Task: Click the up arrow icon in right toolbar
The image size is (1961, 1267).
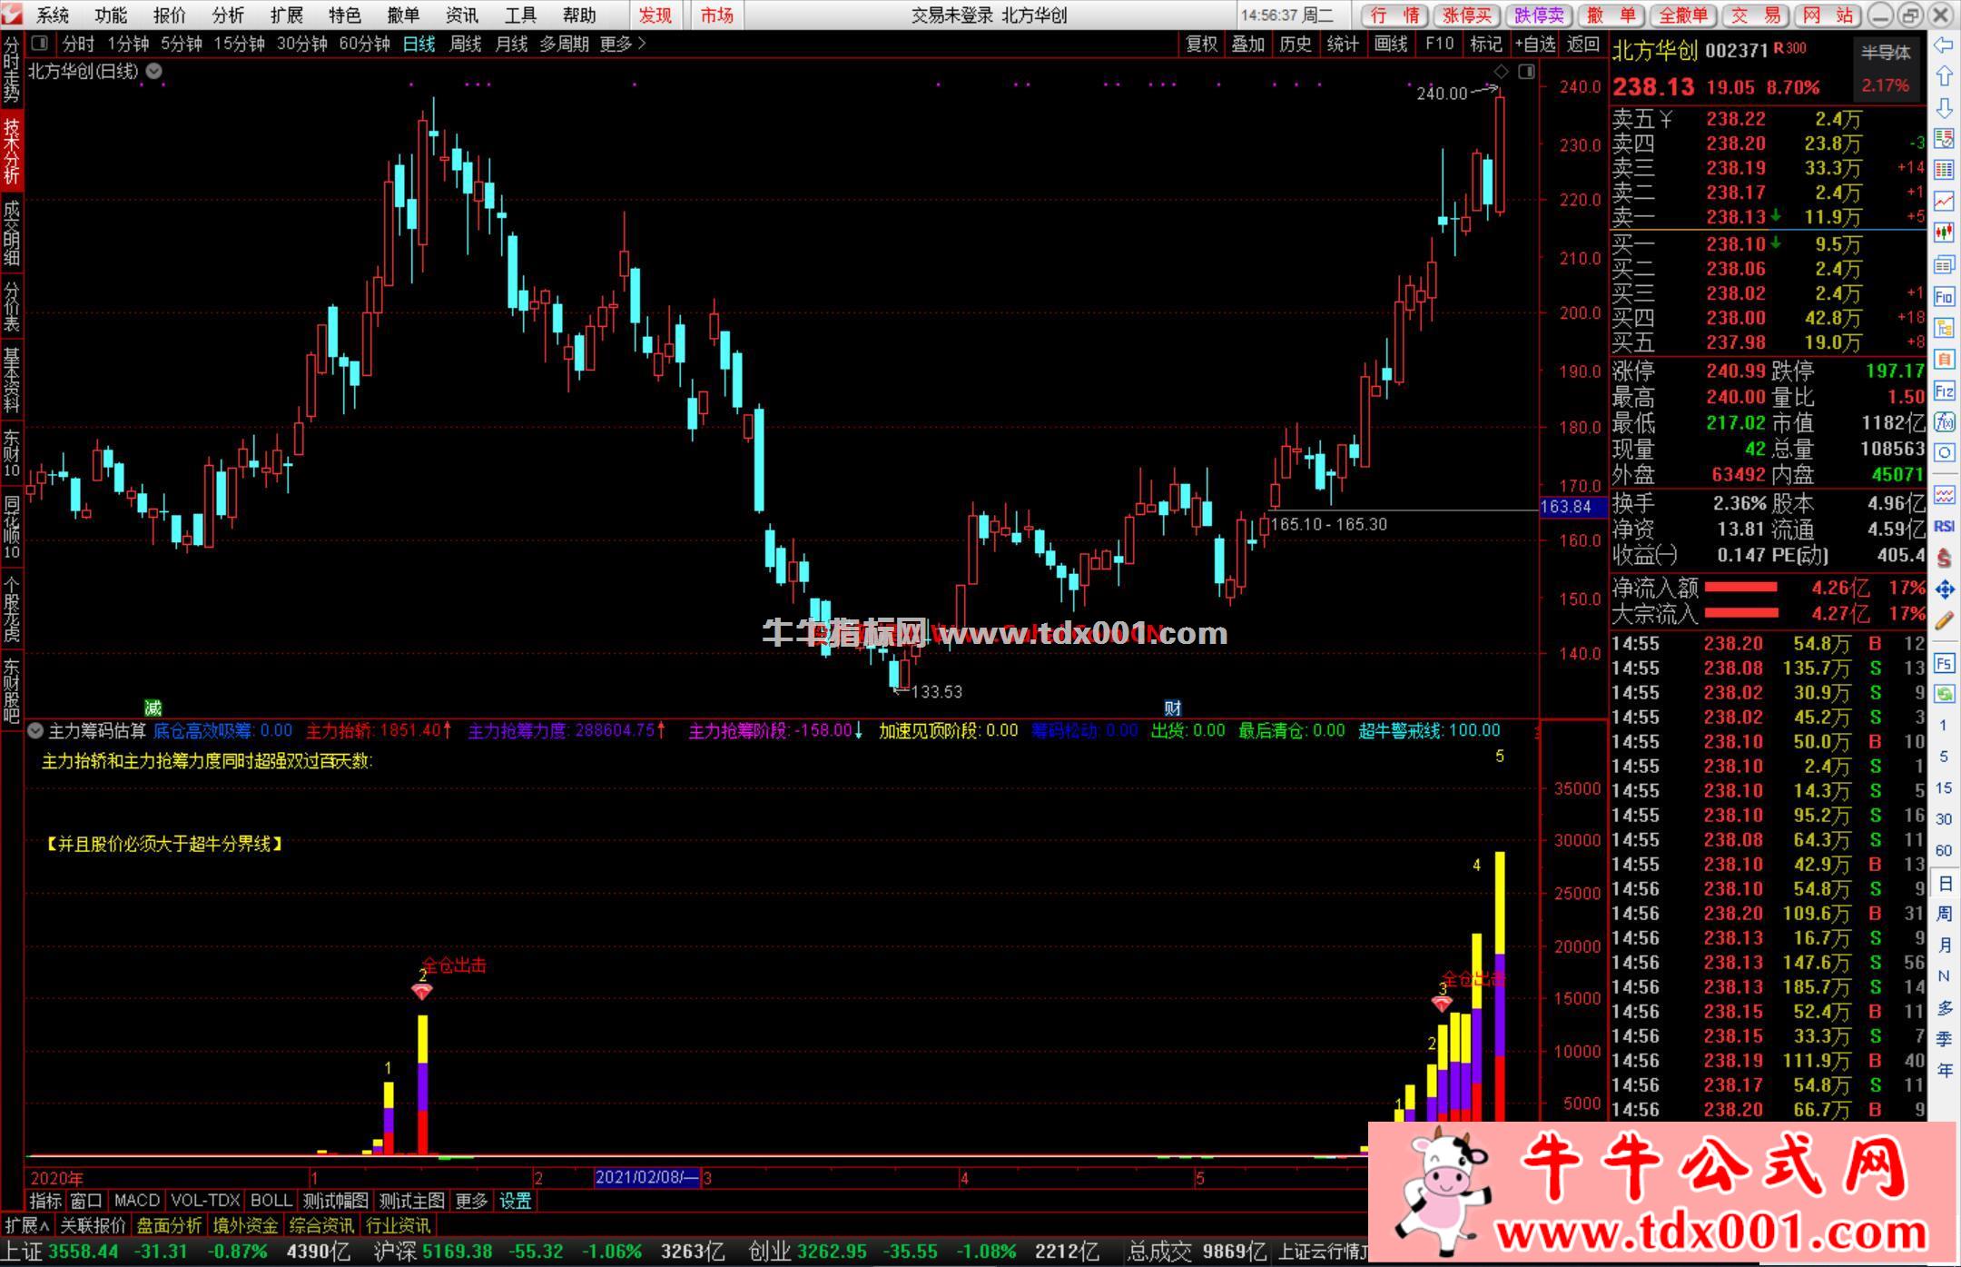Action: click(x=1944, y=76)
